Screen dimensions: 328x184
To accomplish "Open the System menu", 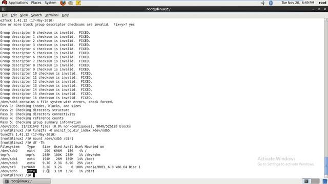I will pos(50,3).
